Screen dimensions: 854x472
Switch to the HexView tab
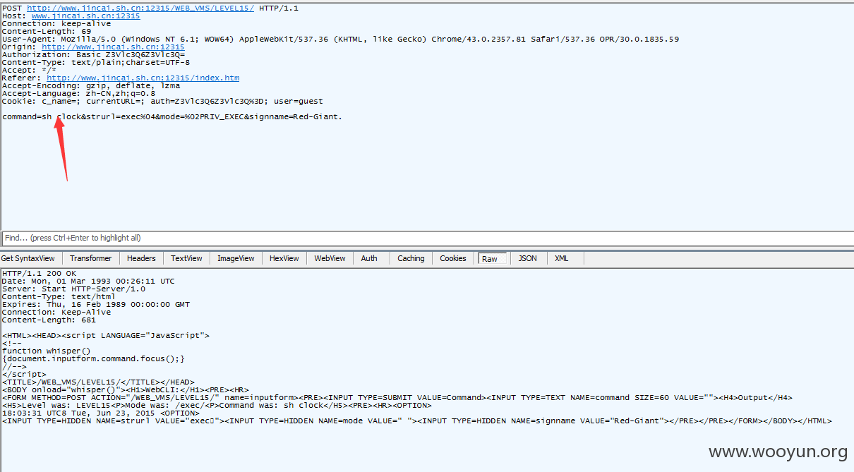[284, 258]
